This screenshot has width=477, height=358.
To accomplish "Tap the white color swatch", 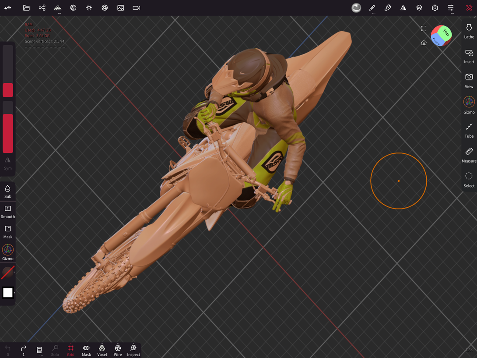I will [8, 293].
